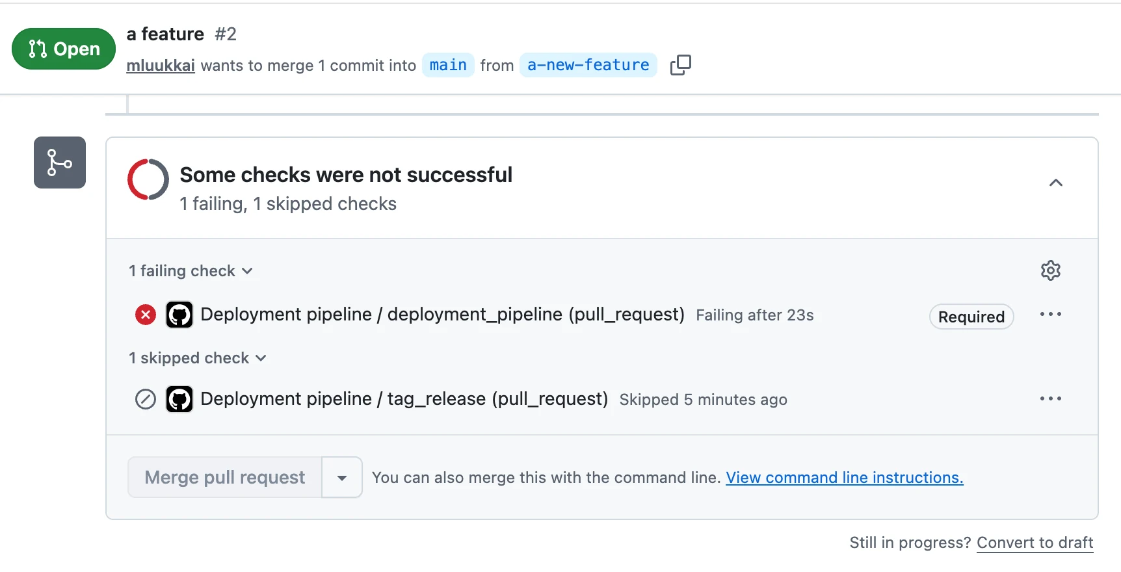Screen dimensions: 1121x572
Task: Open the mluukkai user profile link
Action: tap(161, 66)
